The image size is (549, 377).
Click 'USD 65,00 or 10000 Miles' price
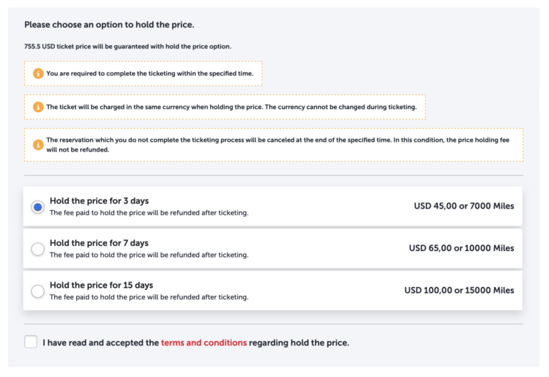(461, 248)
